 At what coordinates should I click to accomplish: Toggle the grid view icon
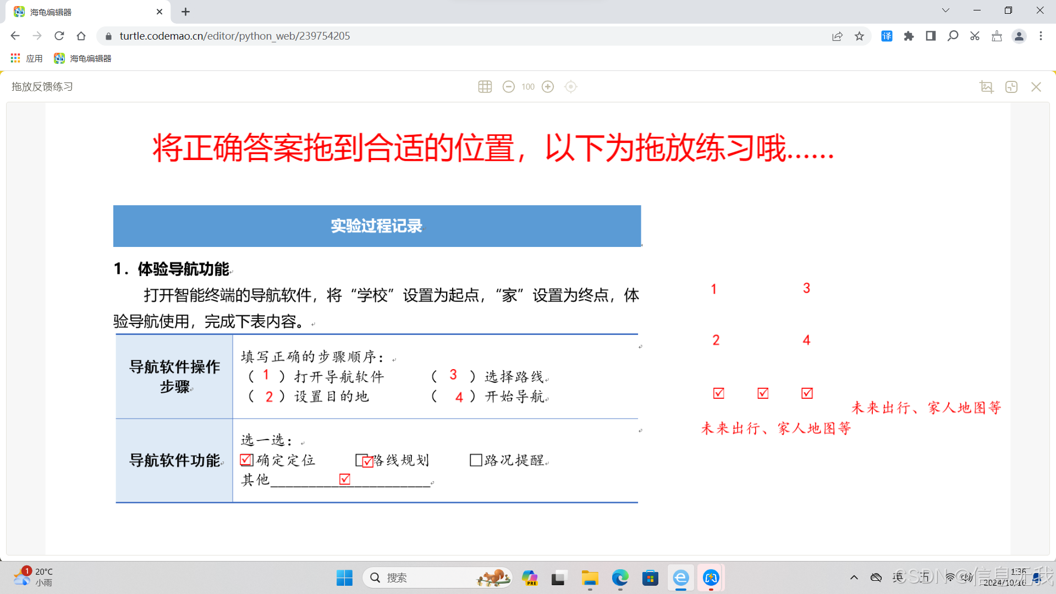tap(485, 87)
